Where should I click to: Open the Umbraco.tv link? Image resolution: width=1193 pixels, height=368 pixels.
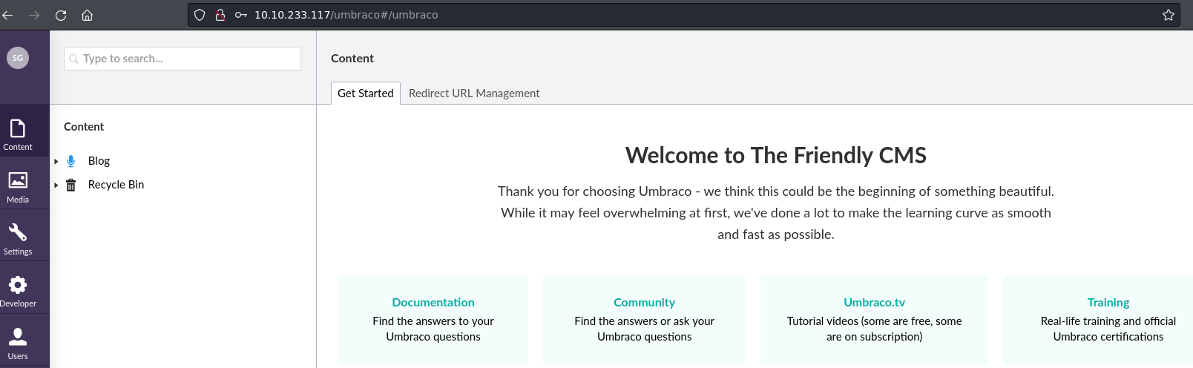pyautogui.click(x=874, y=303)
